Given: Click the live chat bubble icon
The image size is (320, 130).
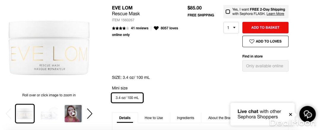Looking at the screenshot, I should coord(308,114).
